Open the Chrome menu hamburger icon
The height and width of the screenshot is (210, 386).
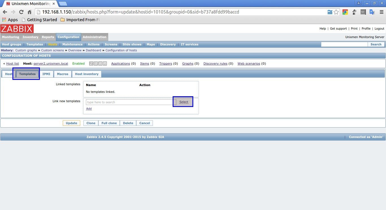tap(381, 12)
